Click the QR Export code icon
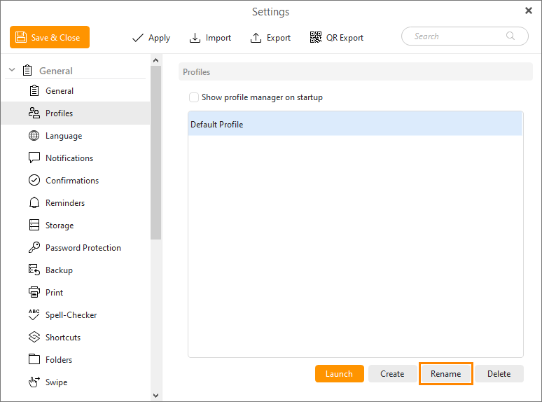 [316, 38]
